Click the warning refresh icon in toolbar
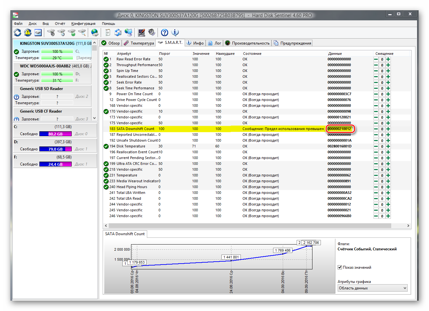This screenshot has width=429, height=311. 28,33
